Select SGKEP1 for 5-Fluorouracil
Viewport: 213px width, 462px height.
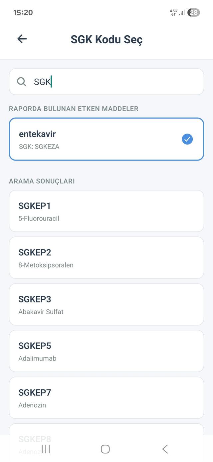click(x=106, y=211)
